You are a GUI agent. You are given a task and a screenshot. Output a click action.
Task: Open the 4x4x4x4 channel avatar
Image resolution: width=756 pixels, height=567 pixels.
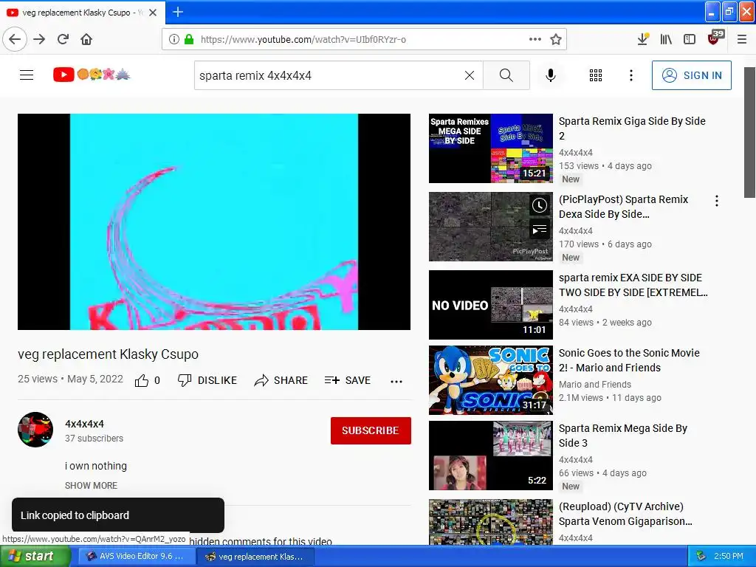point(35,430)
